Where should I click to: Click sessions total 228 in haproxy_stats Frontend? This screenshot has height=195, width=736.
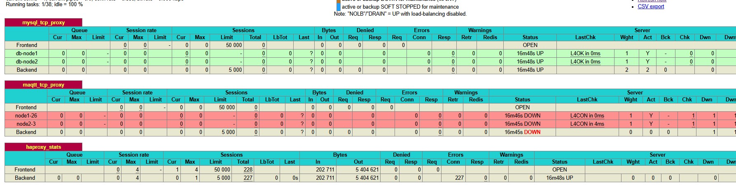click(248, 170)
